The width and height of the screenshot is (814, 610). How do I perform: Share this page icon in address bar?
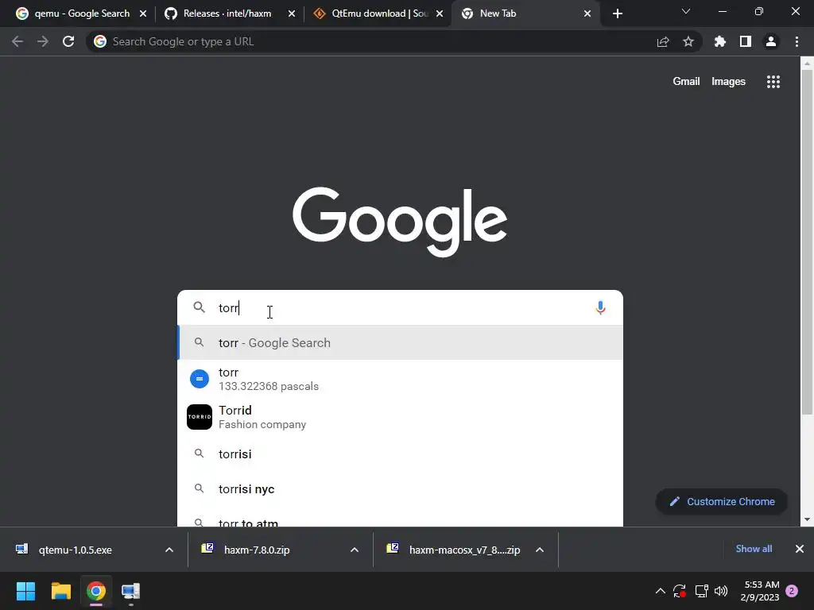point(663,41)
